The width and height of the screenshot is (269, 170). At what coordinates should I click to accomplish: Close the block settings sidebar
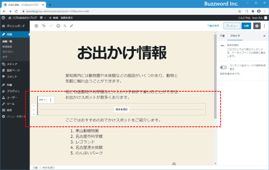(x=264, y=36)
